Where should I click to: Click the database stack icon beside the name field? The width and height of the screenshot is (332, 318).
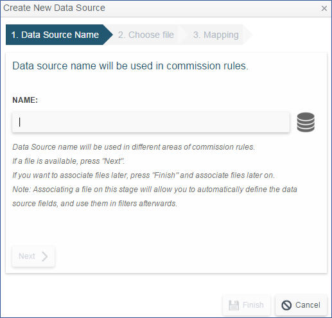pyautogui.click(x=306, y=122)
